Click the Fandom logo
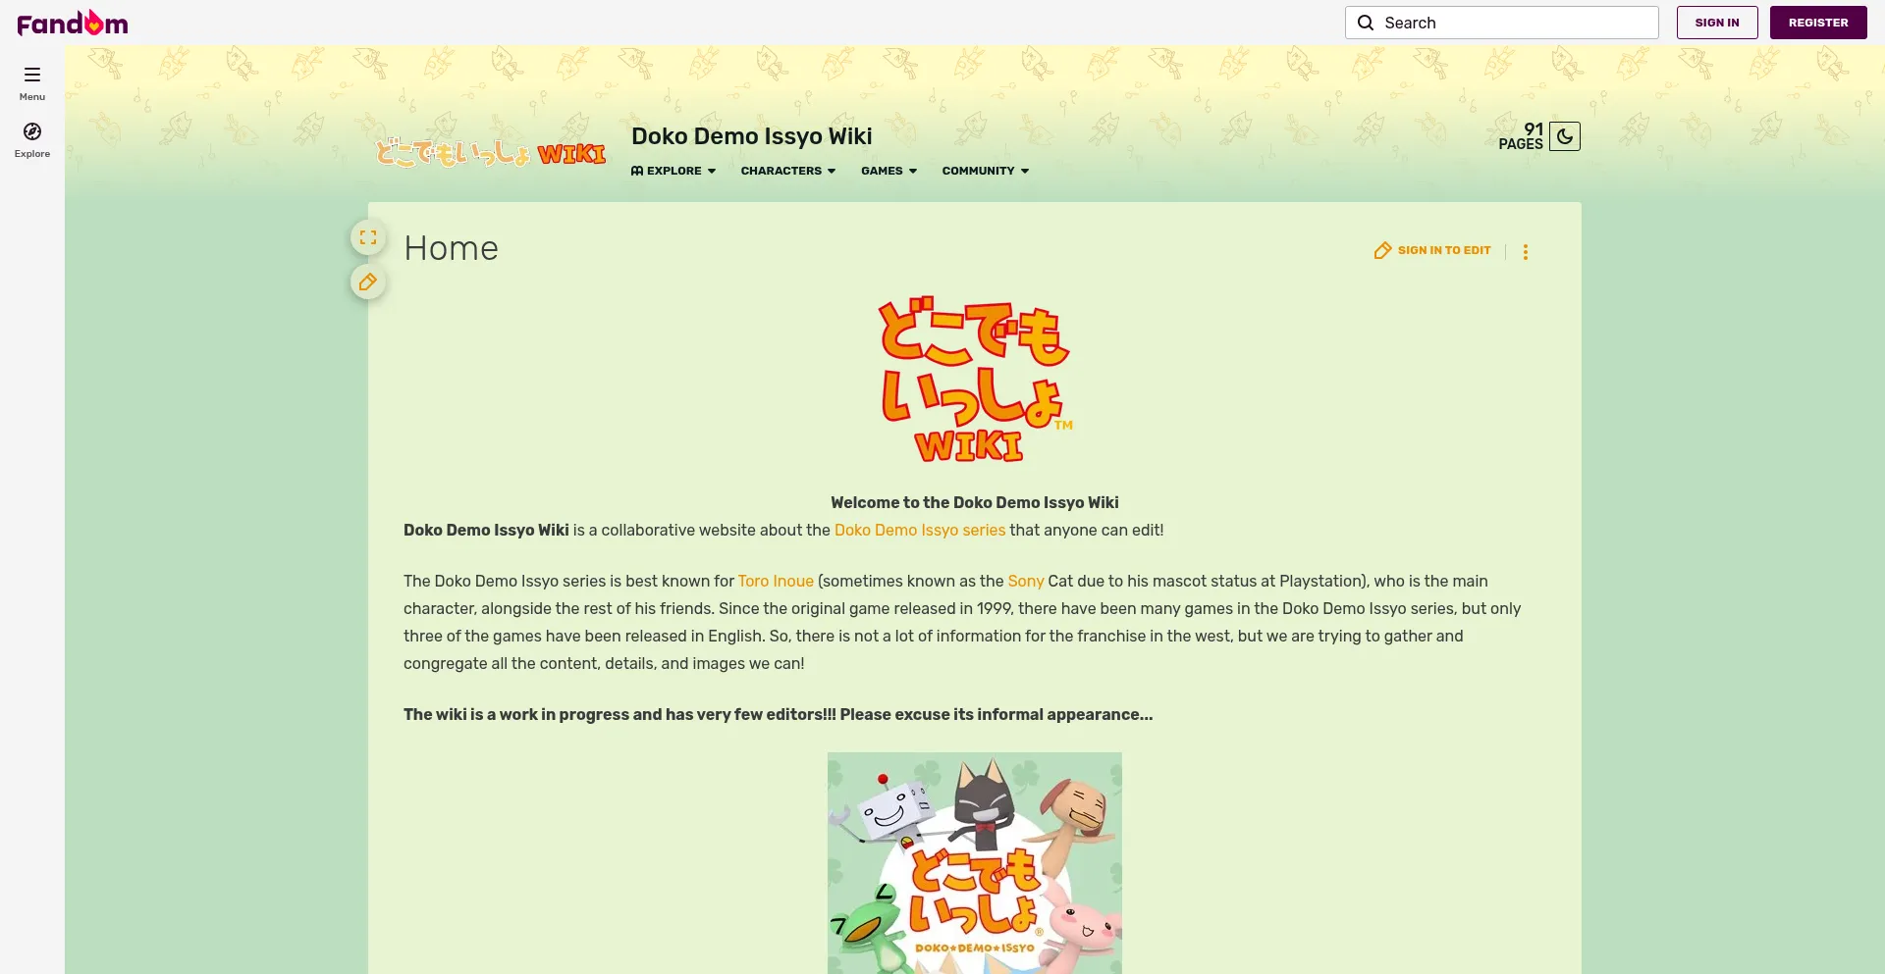The image size is (1885, 974). click(x=73, y=23)
